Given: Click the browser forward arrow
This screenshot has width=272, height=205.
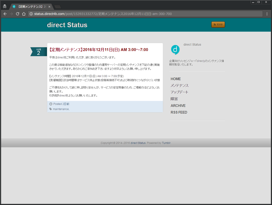Looking at the screenshot, I should coord(11,14).
